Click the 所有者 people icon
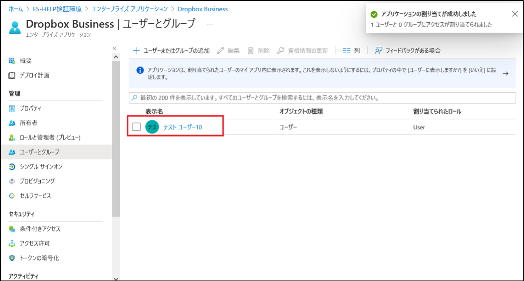 pyautogui.click(x=12, y=123)
